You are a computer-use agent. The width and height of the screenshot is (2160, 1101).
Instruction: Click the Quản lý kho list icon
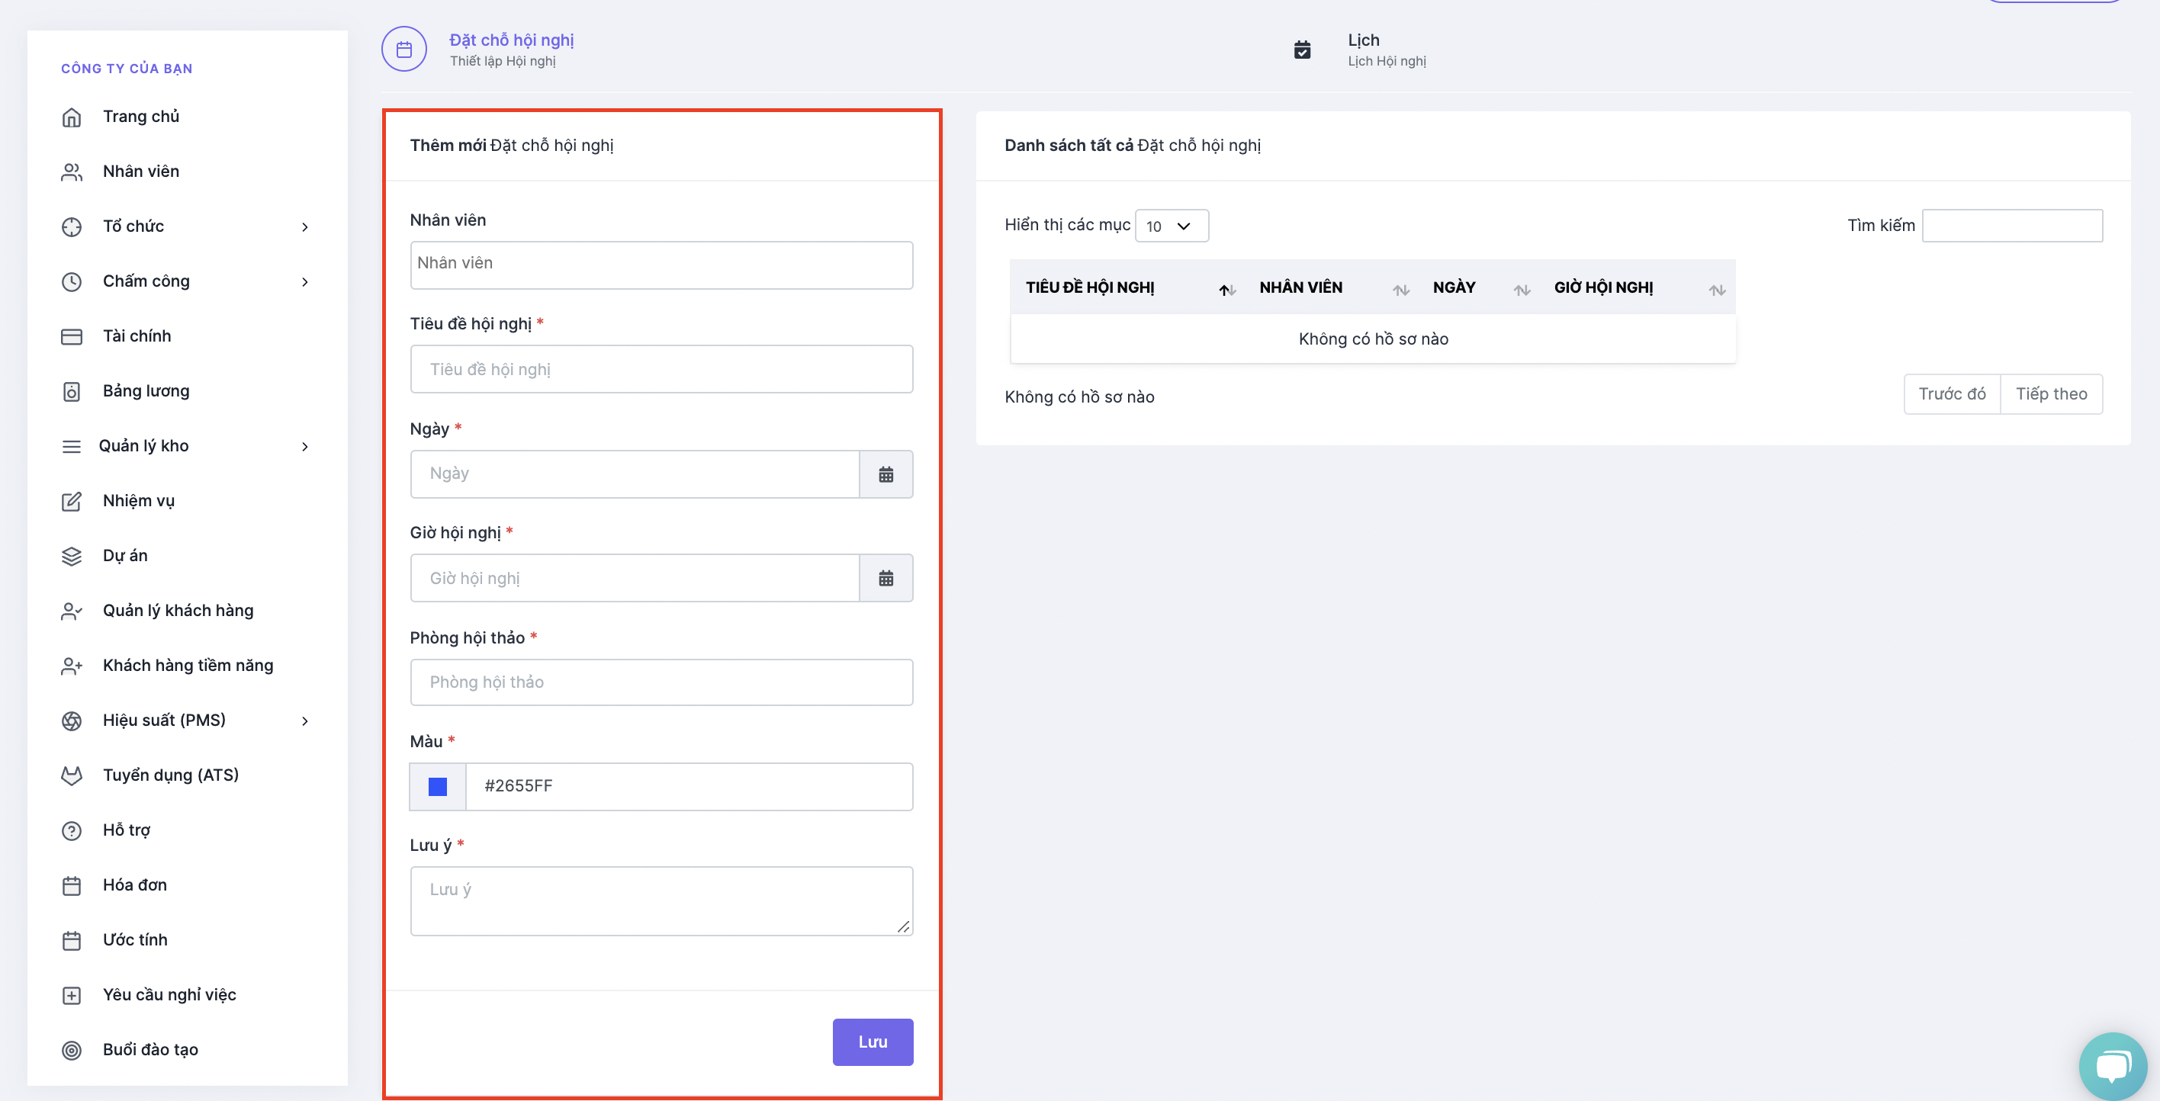click(71, 446)
